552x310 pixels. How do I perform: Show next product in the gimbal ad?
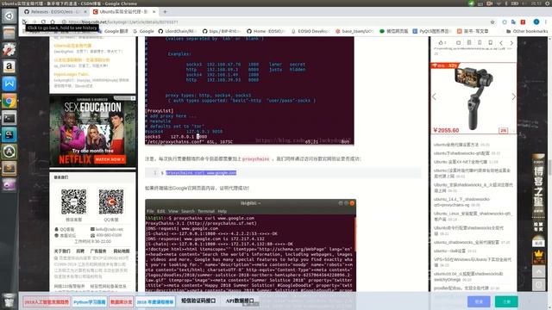tap(514, 96)
